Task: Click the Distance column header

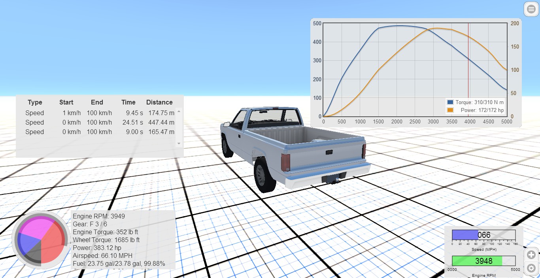Action: click(x=159, y=102)
